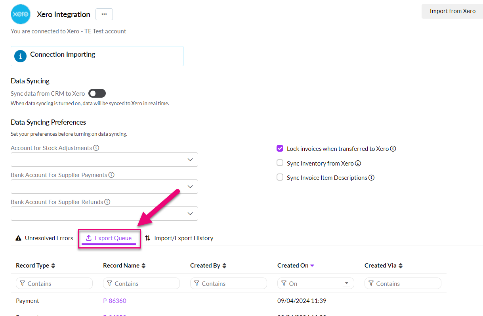Enable Sync Invoice Item Descriptions checkbox
Screen dimensions: 483x316
280,177
